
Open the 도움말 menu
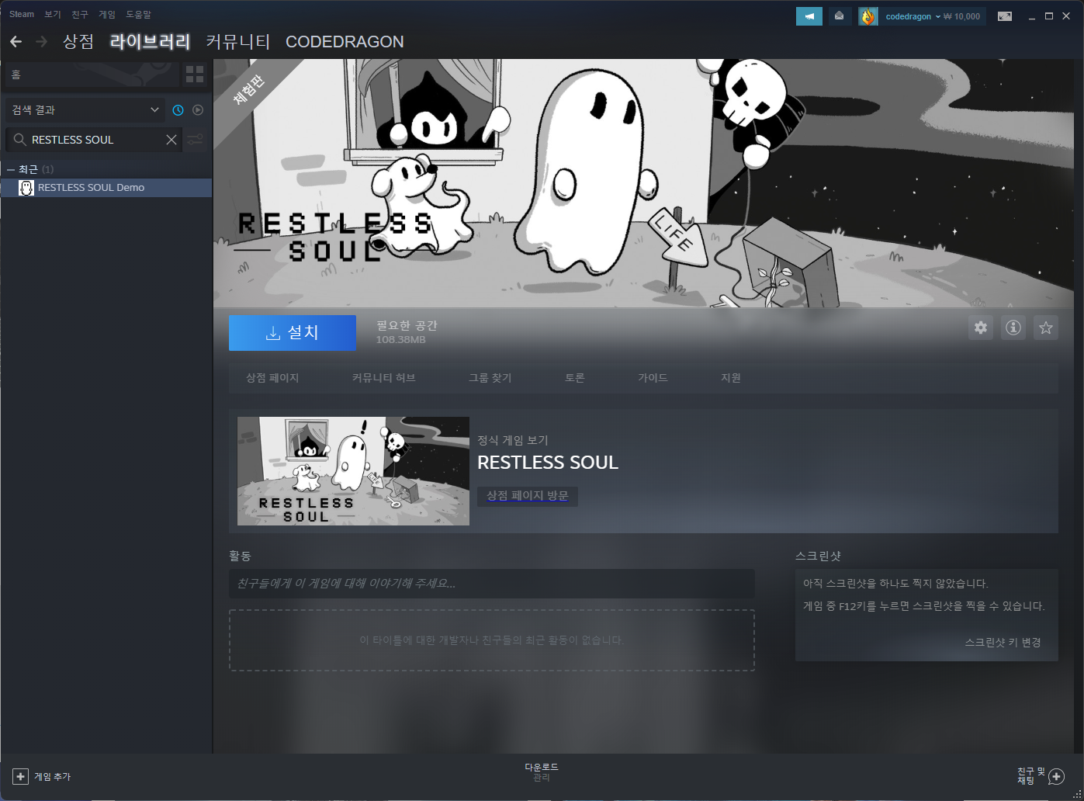[x=139, y=14]
